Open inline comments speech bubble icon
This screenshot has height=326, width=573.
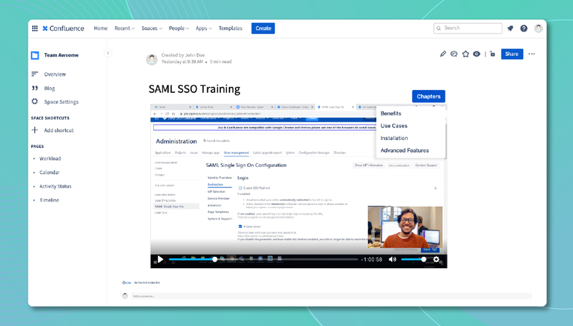(454, 54)
